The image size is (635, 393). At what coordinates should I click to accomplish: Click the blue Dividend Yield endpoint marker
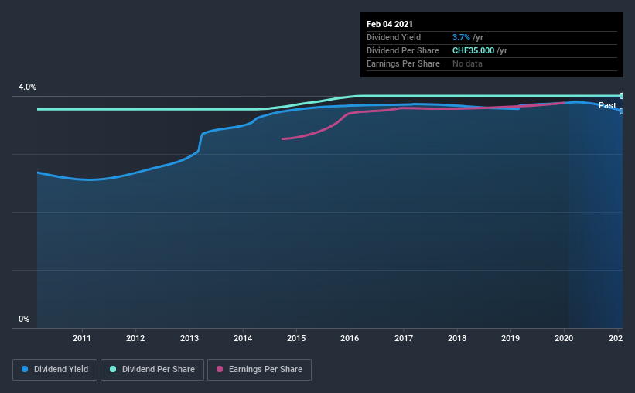pyautogui.click(x=622, y=111)
